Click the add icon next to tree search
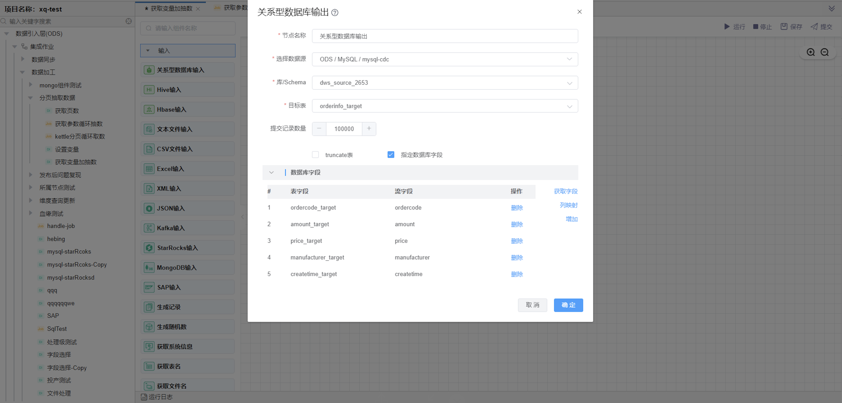The width and height of the screenshot is (842, 403). 129,21
